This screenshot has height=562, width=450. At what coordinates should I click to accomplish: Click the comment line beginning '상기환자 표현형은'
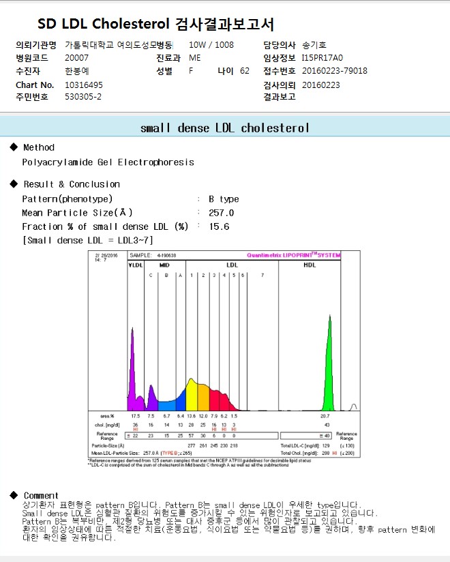pos(192,505)
